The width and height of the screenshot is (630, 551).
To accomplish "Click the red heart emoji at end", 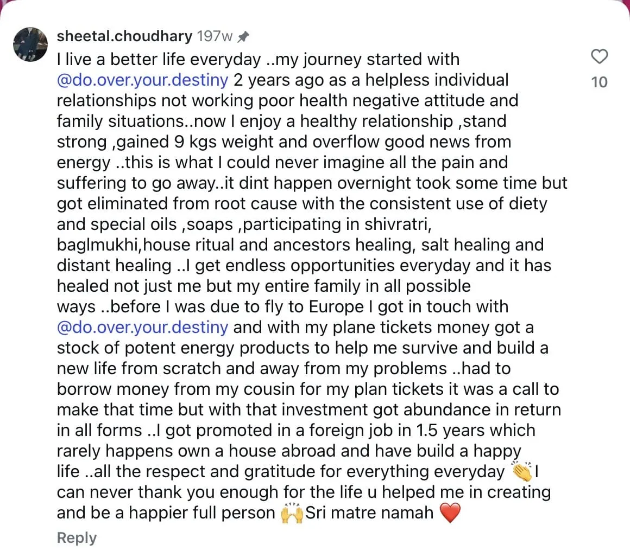I will point(450,513).
